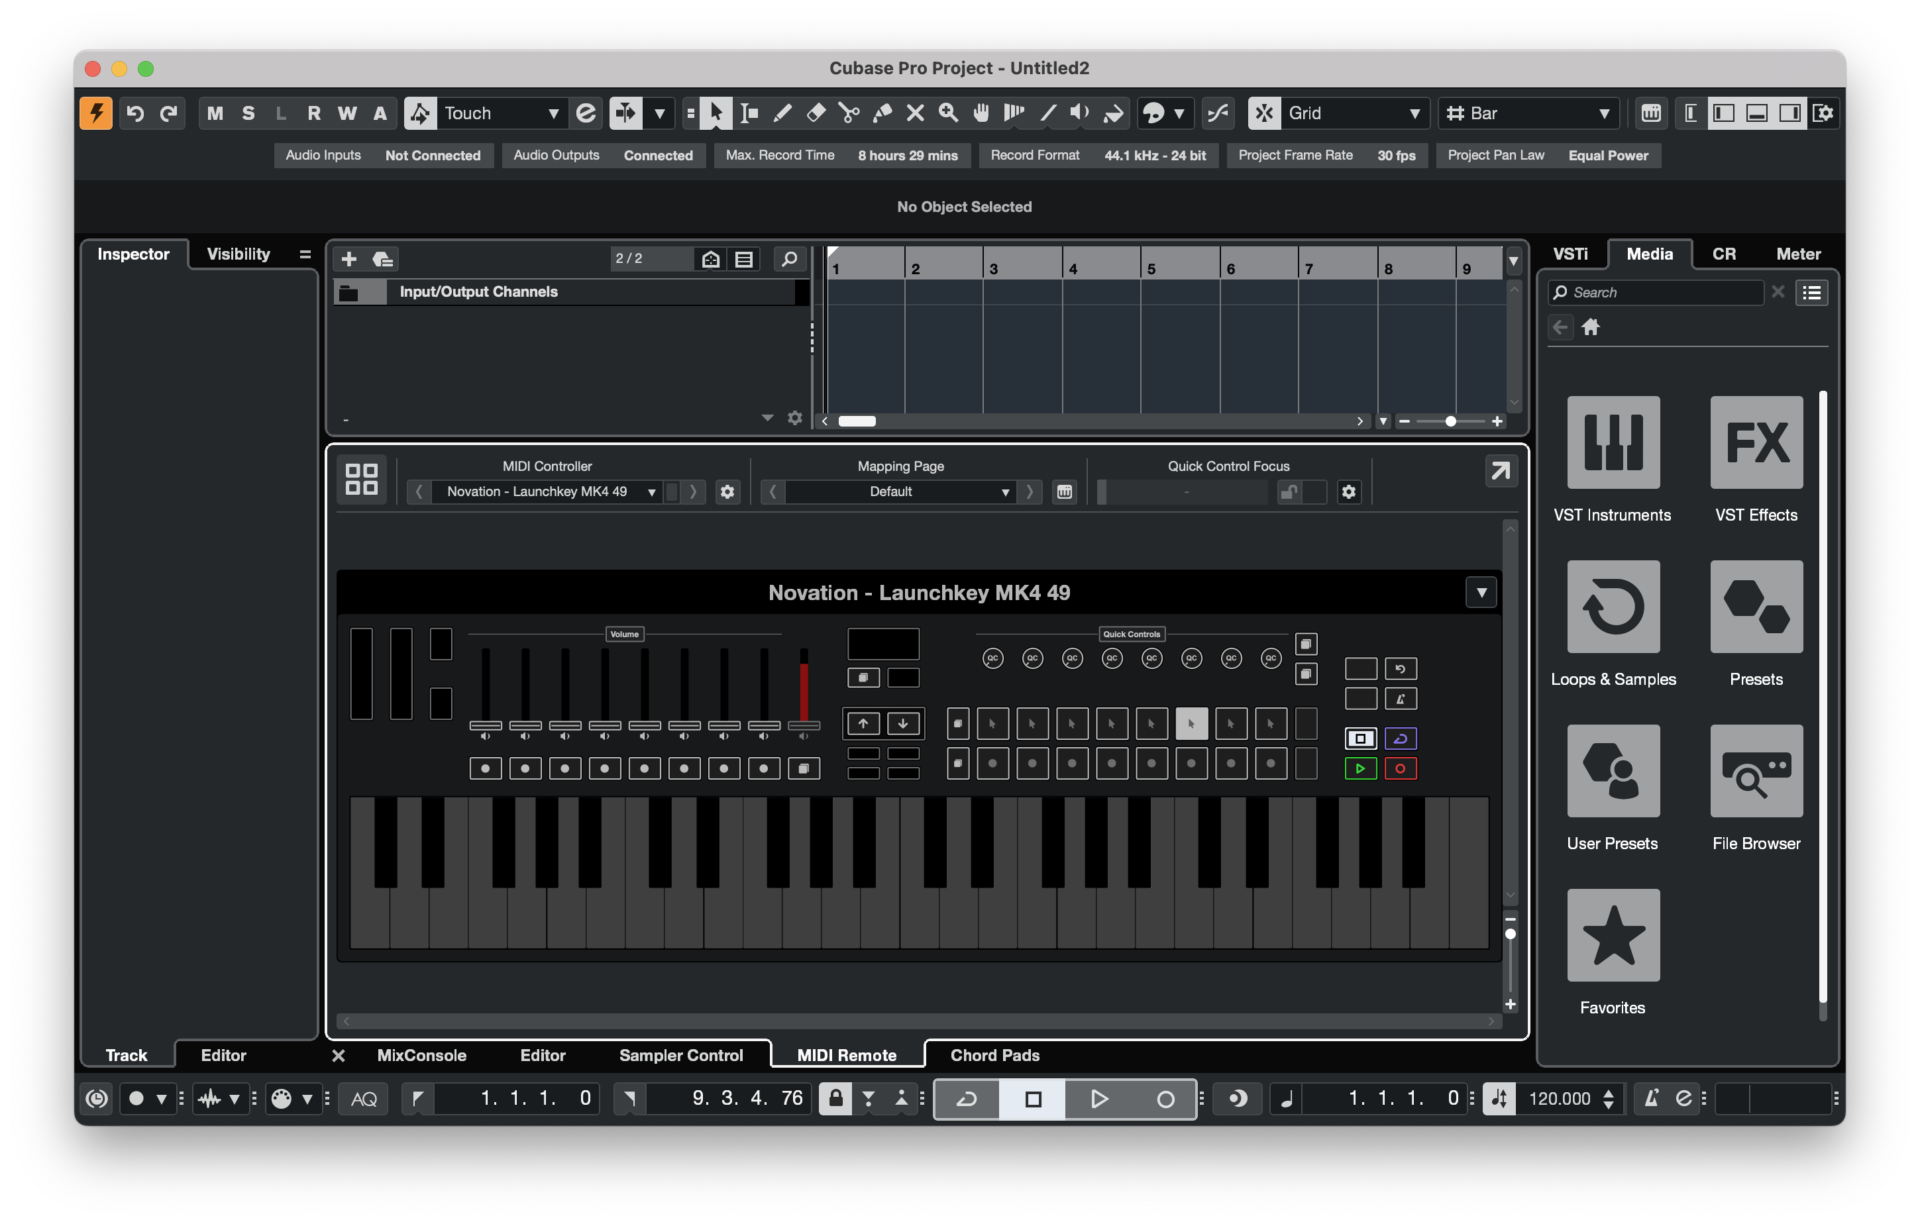
Task: Open color tool dropdown arrow
Action: 1179,113
